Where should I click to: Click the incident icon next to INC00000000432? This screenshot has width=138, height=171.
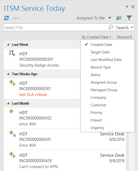[x=11, y=111]
